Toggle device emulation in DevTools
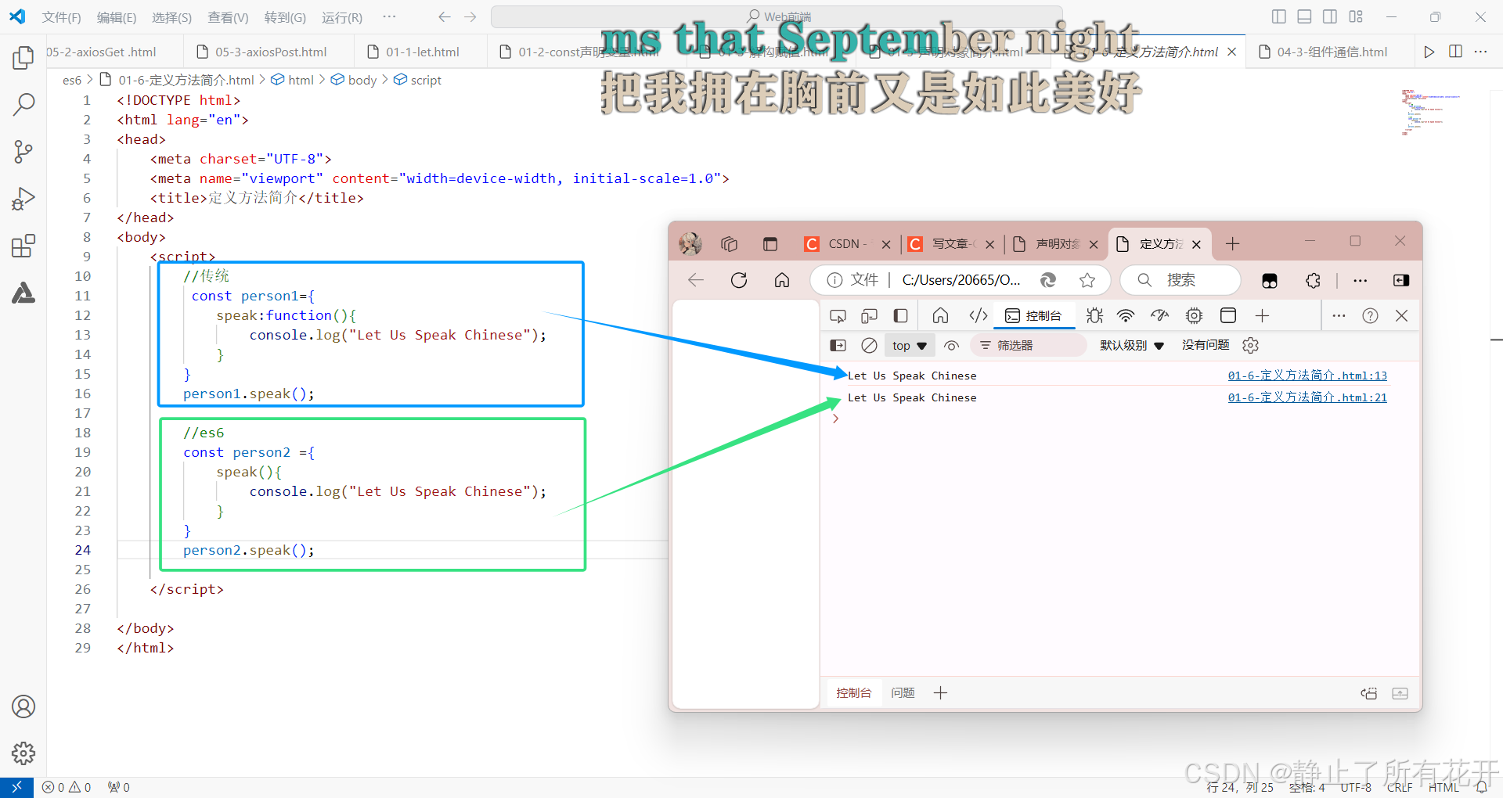Image resolution: width=1503 pixels, height=798 pixels. [x=869, y=315]
